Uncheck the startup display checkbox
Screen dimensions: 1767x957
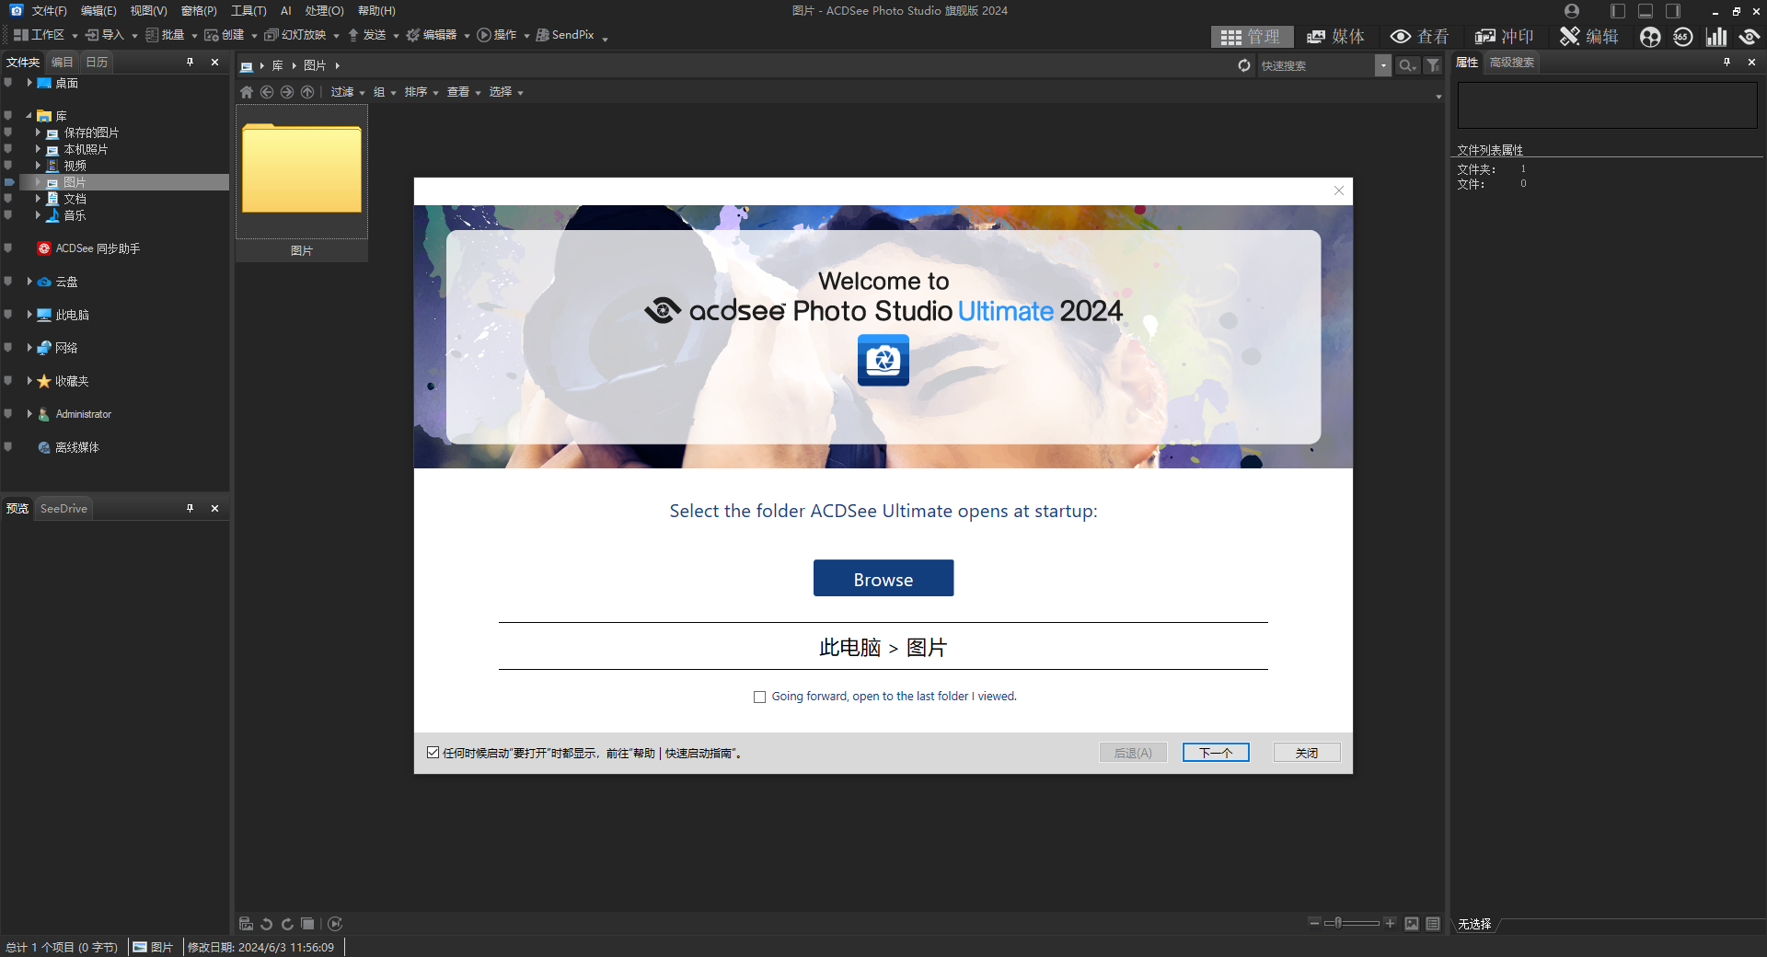click(x=433, y=753)
